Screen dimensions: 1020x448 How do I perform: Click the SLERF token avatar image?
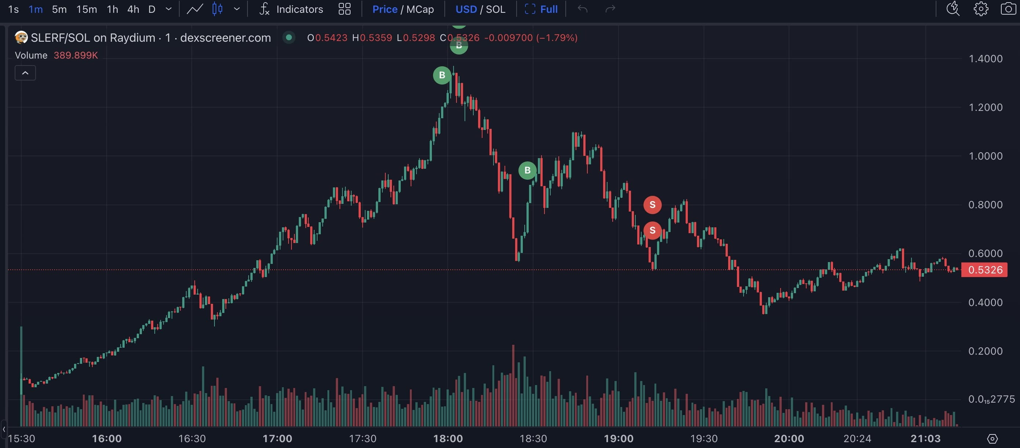21,38
